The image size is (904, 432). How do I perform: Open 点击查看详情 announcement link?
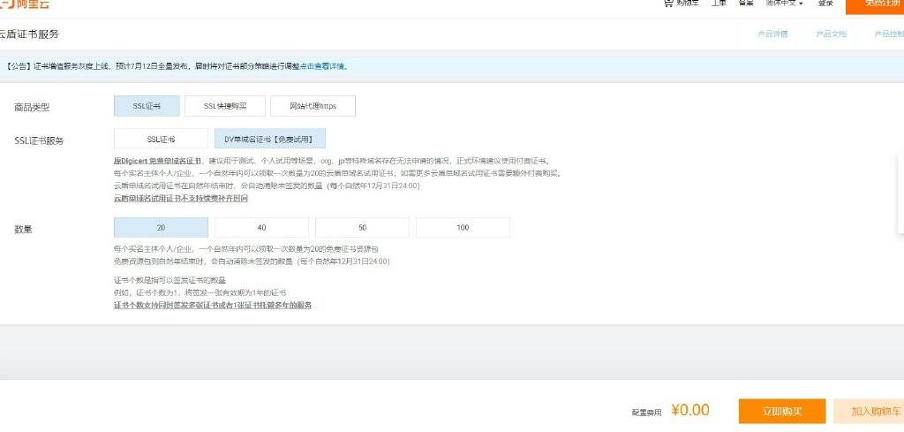(322, 66)
